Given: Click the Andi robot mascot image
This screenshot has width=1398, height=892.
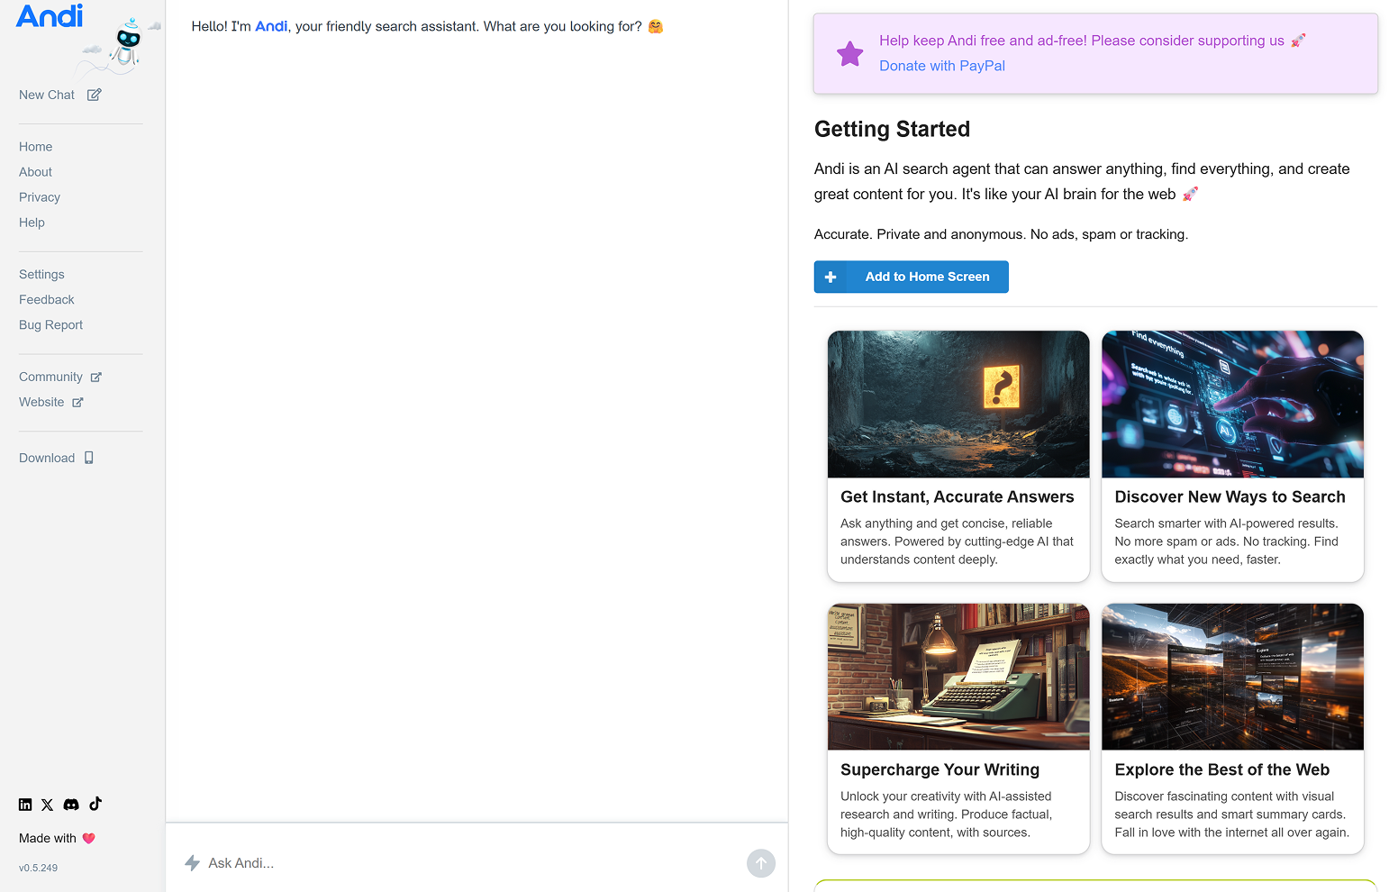Looking at the screenshot, I should point(128,43).
